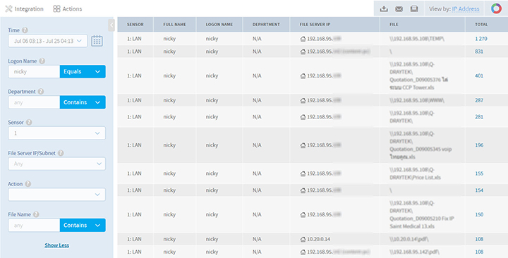The image size is (508, 258).
Task: Click the Show Less link
Action: 56,245
